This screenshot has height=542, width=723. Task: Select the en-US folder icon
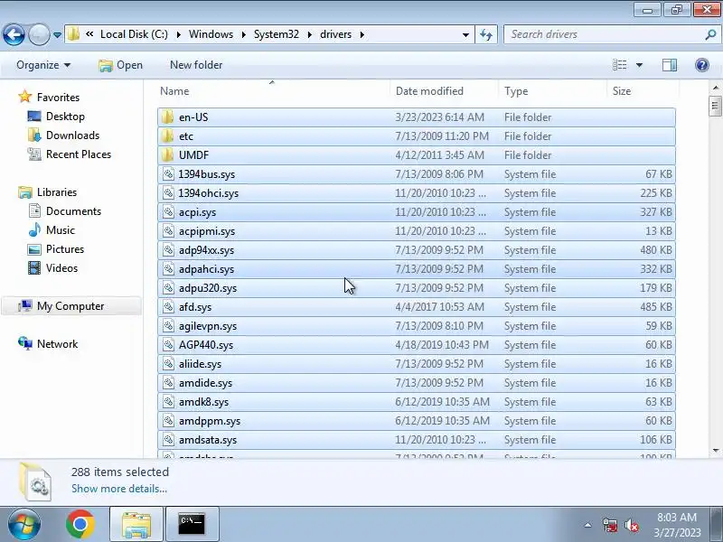click(x=168, y=117)
